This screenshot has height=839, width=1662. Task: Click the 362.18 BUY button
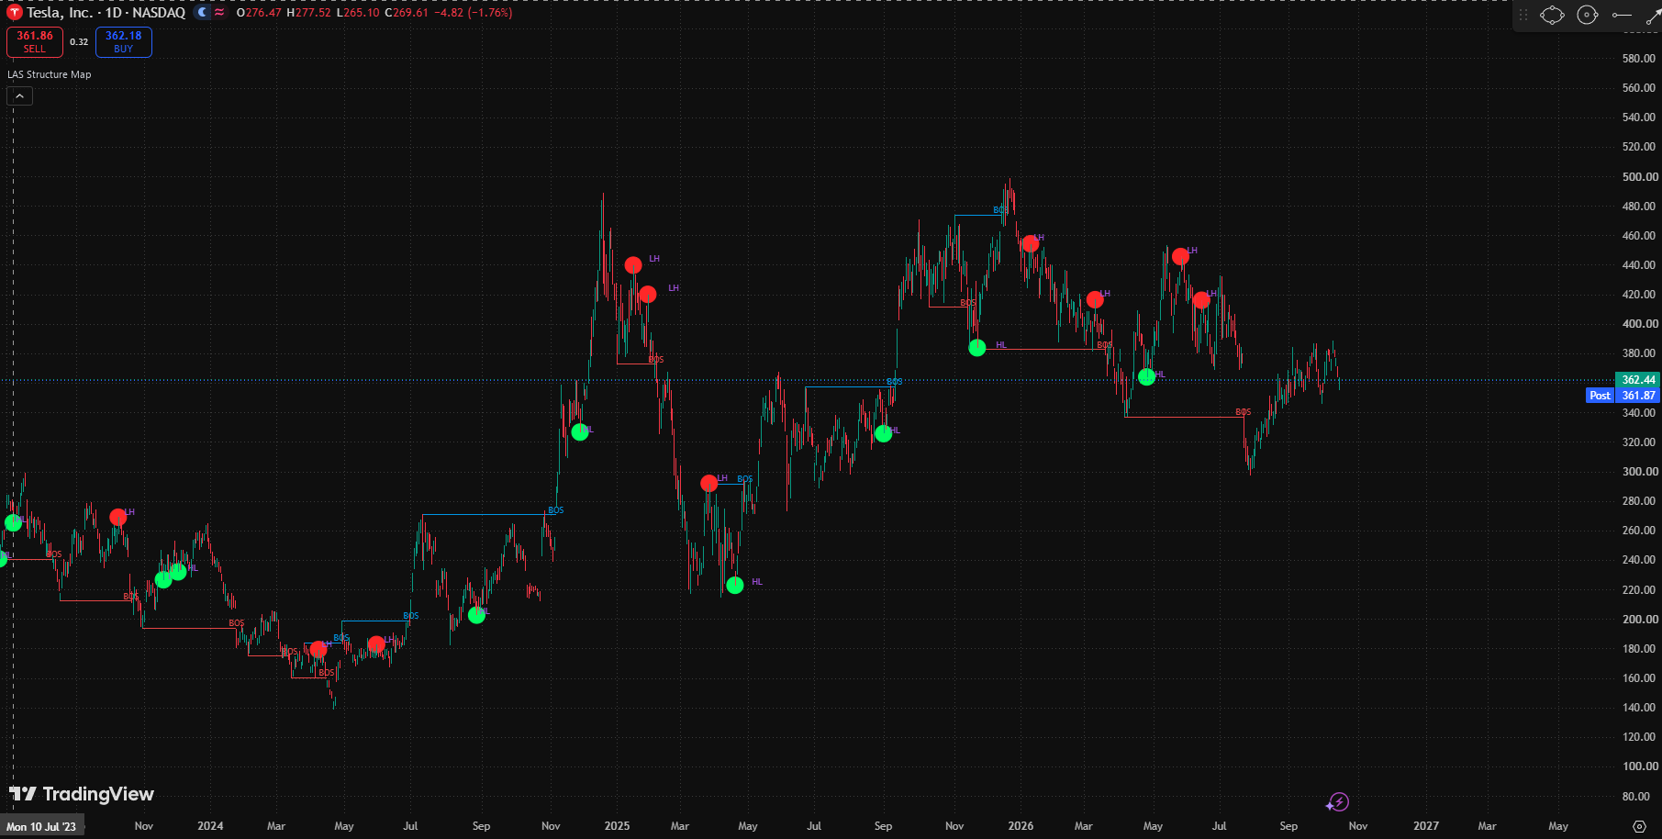tap(124, 41)
